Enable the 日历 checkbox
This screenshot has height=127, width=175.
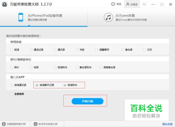pyautogui.click(x=144, y=50)
